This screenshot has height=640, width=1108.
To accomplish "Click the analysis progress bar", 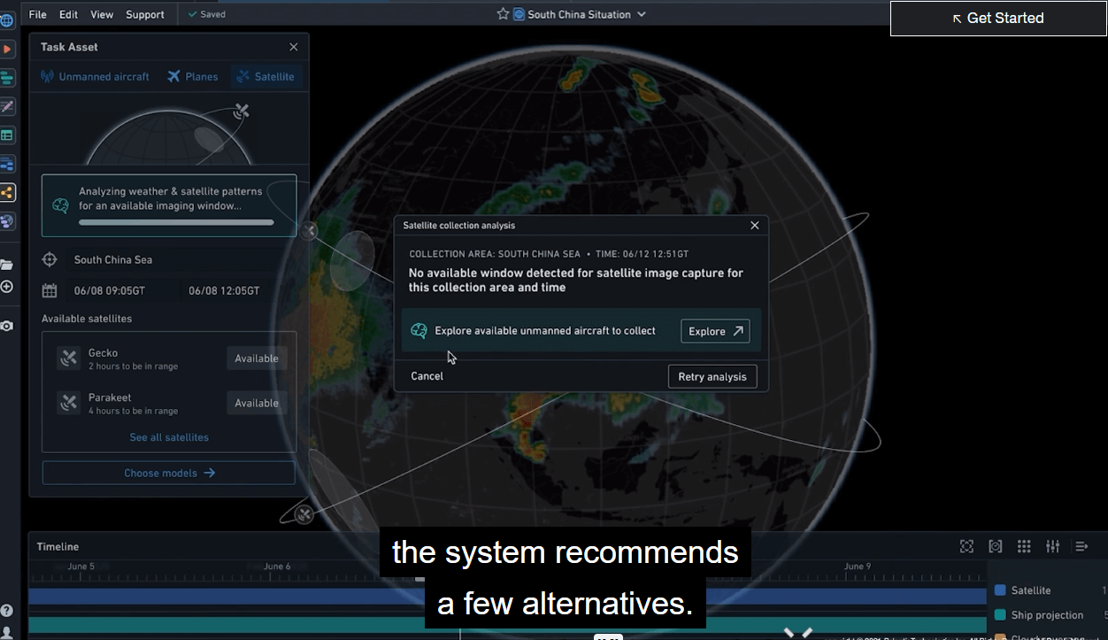I will (x=176, y=222).
